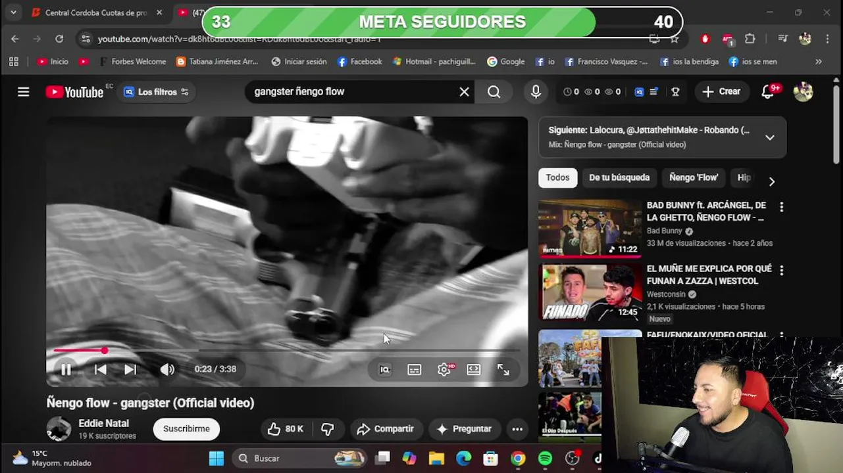Viewport: 843px width, 473px height.
Task: Select the Todos filter chip
Action: [x=557, y=177]
